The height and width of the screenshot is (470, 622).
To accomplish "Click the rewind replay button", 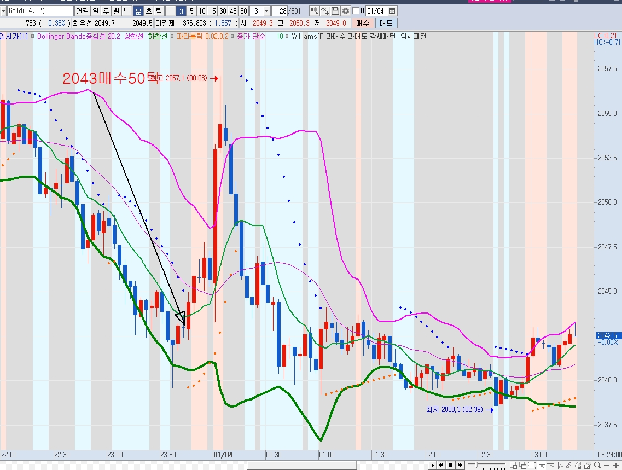I will tap(441, 465).
